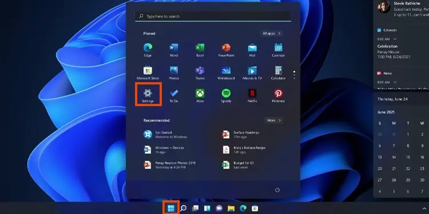Open the PowerPoint pinned app

[226, 50]
